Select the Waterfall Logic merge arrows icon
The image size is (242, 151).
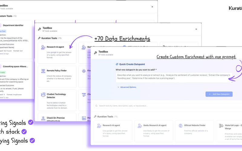click(x=221, y=126)
